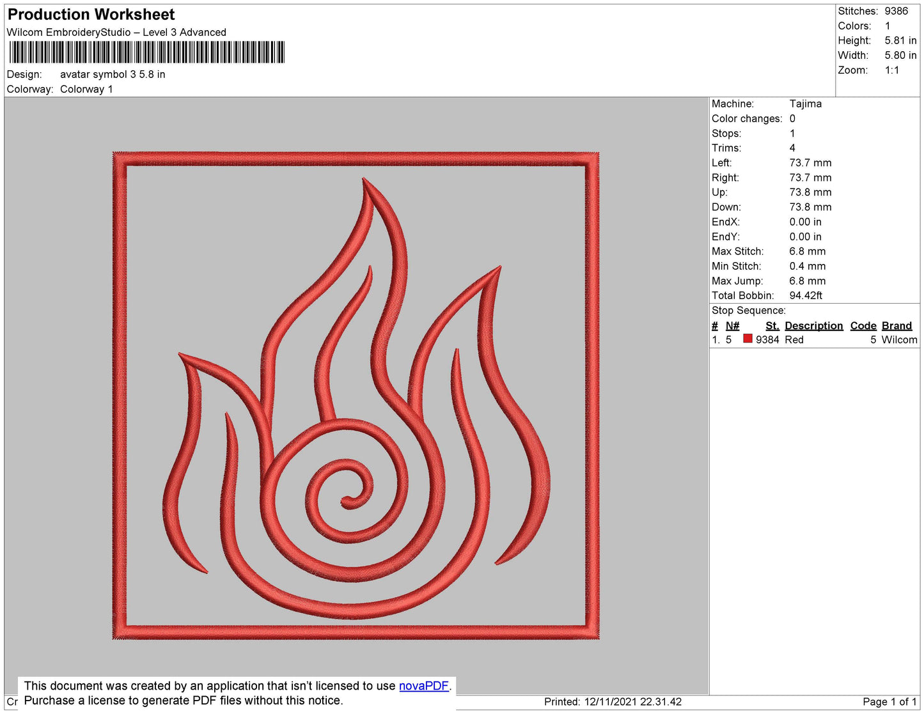This screenshot has height=714, width=924.
Task: Click the 'Max Stitch:' label
Action: [x=737, y=251]
